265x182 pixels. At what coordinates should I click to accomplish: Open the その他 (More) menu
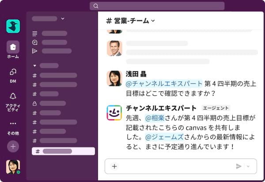point(13,128)
